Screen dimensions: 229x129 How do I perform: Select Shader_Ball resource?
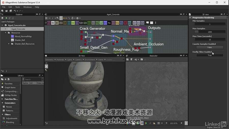(20, 40)
